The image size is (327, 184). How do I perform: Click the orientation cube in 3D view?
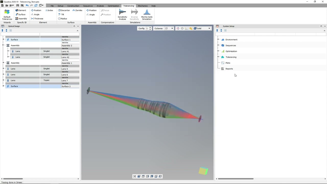tap(203, 171)
